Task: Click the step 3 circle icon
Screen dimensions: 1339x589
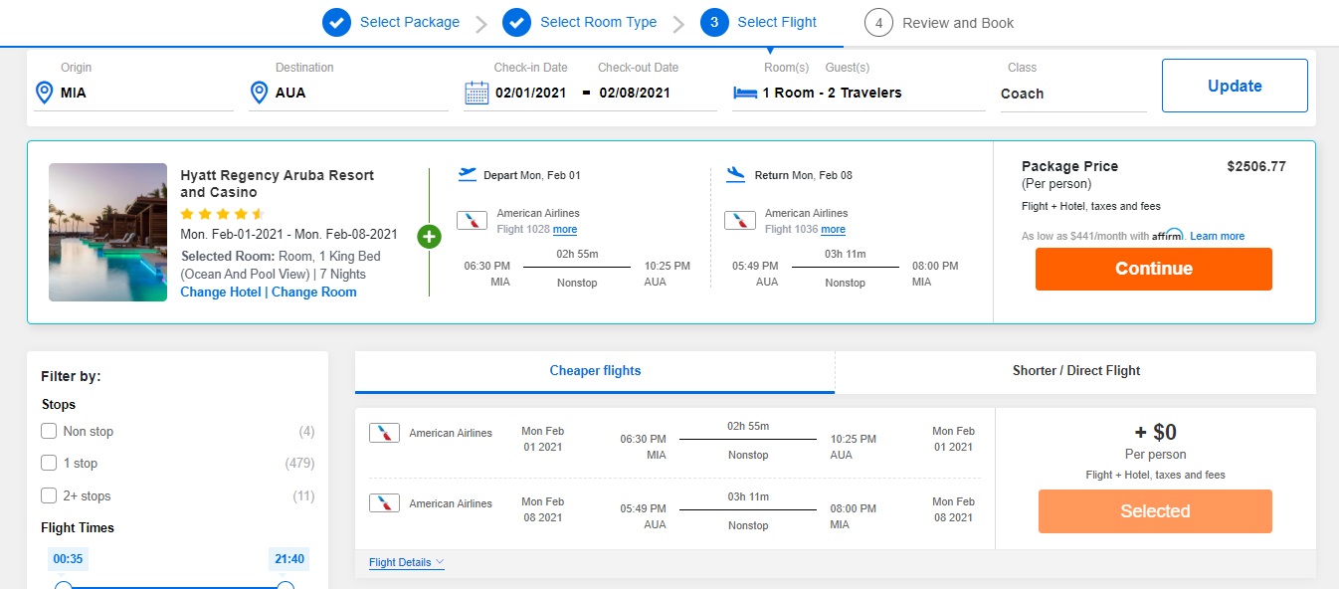Action: 714,22
